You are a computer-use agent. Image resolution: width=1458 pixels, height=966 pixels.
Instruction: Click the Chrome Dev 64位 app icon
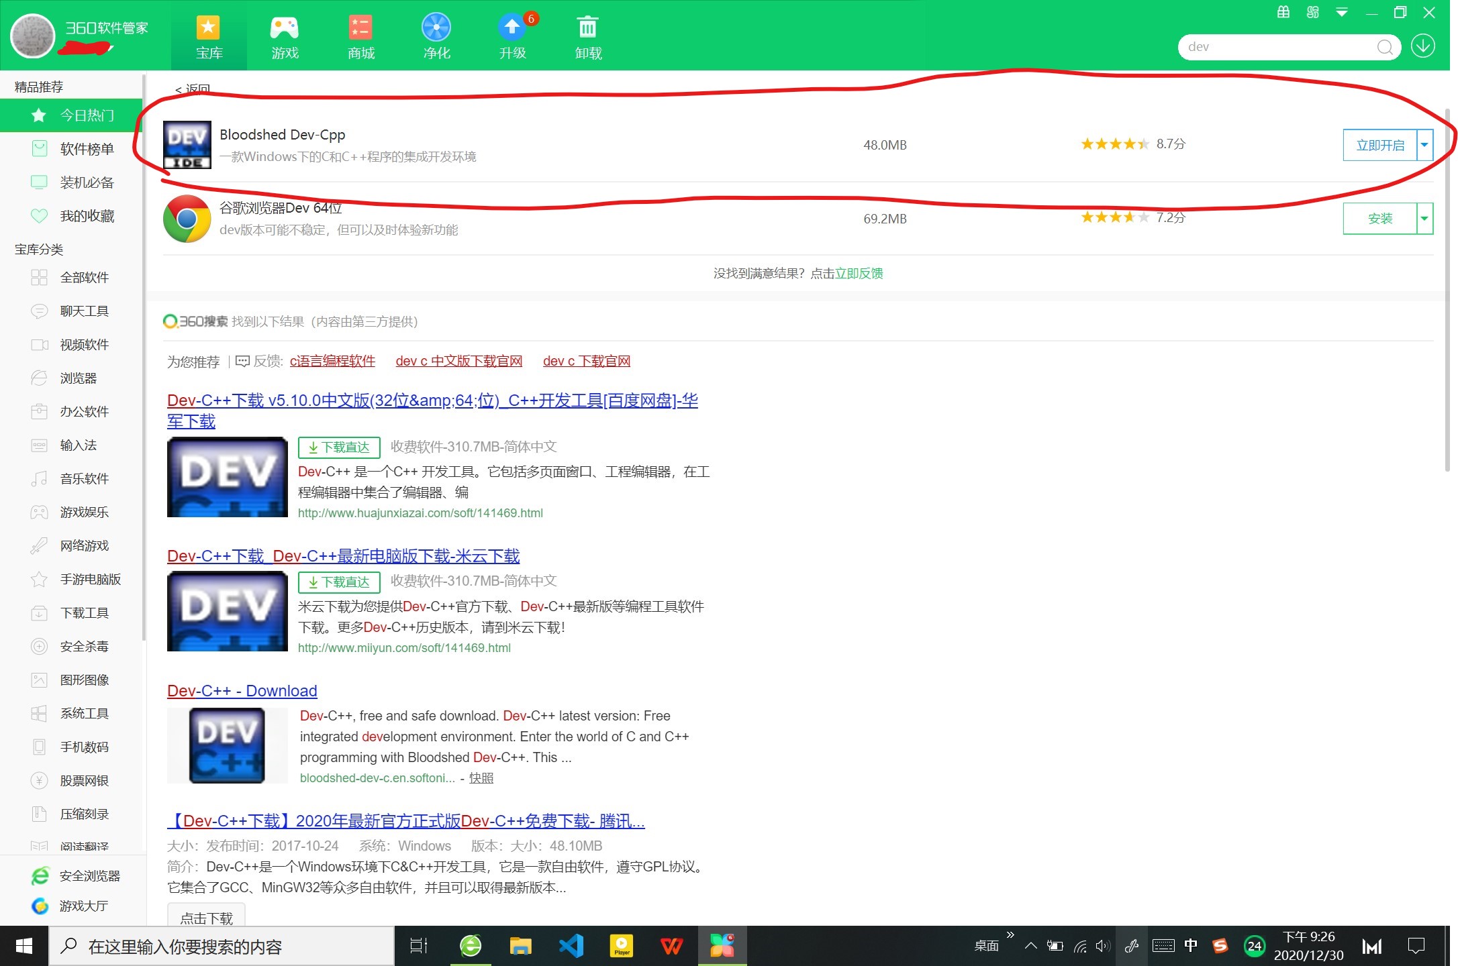[x=187, y=219]
